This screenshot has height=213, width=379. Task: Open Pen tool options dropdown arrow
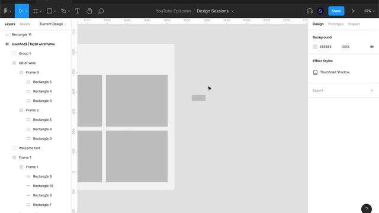point(69,11)
